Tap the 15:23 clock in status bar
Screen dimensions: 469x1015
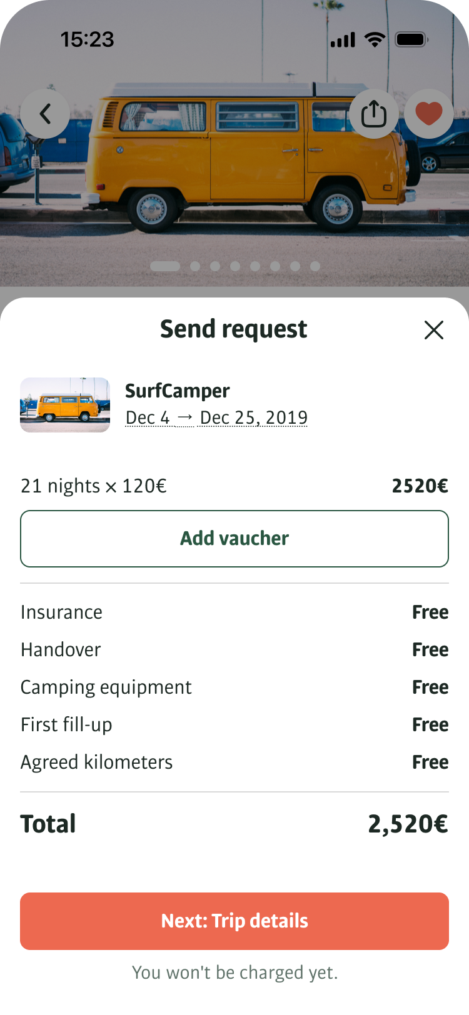point(88,40)
